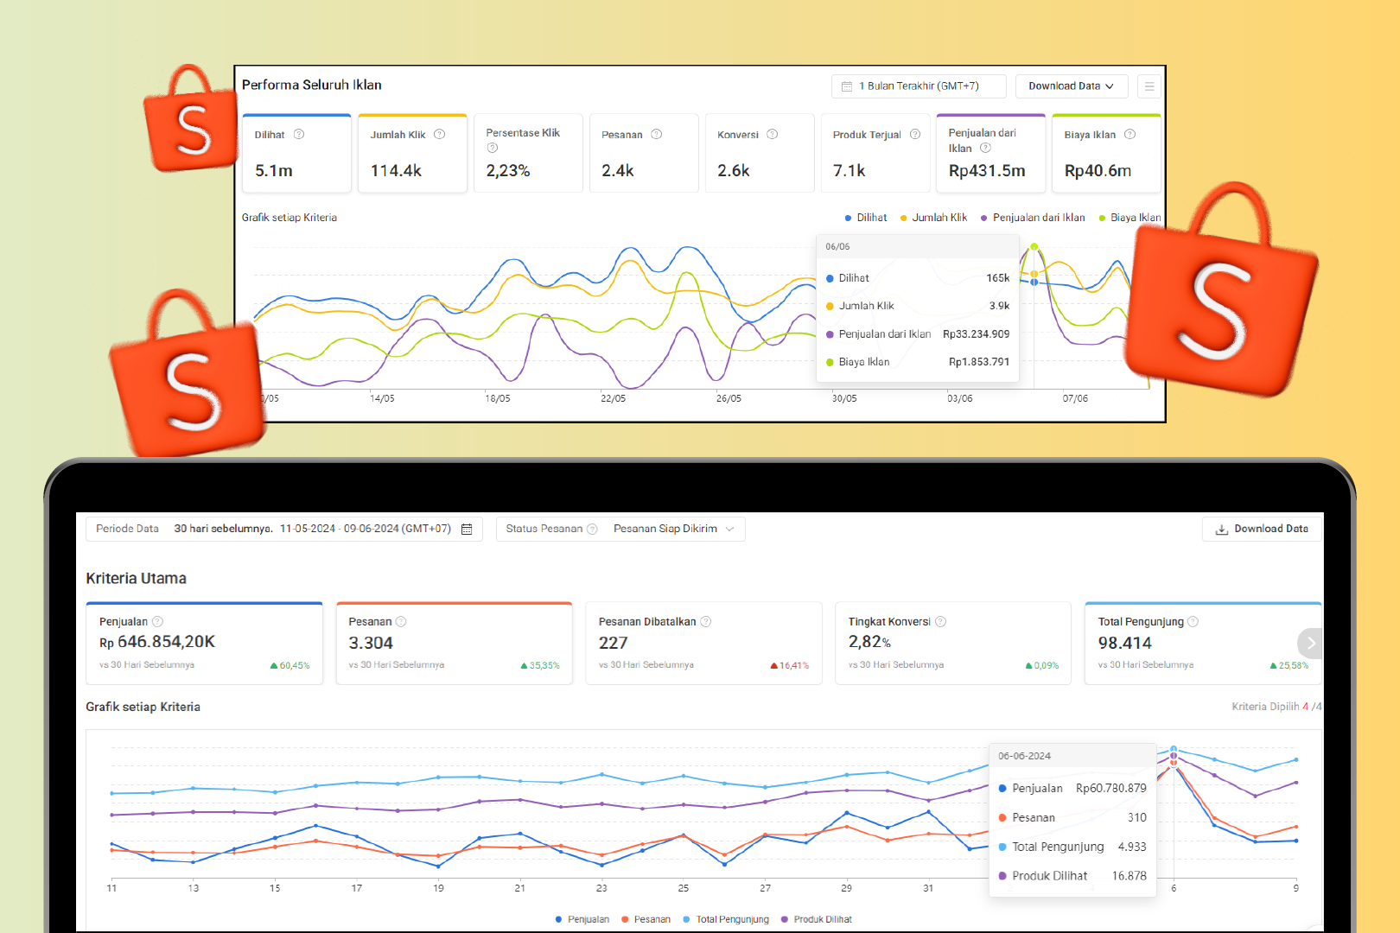
Task: Toggle the Total Pengunjung 98.414 card
Action: coord(1203,644)
